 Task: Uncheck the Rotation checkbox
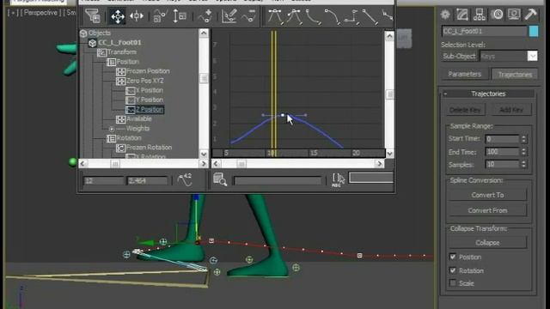tap(453, 270)
